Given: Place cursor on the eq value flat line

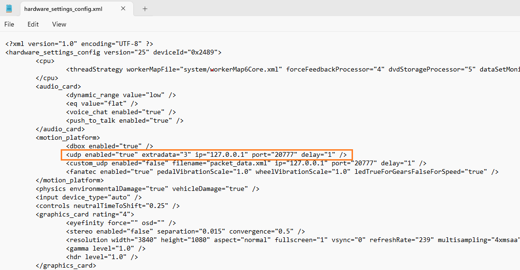Looking at the screenshot, I should pyautogui.click(x=102, y=104).
